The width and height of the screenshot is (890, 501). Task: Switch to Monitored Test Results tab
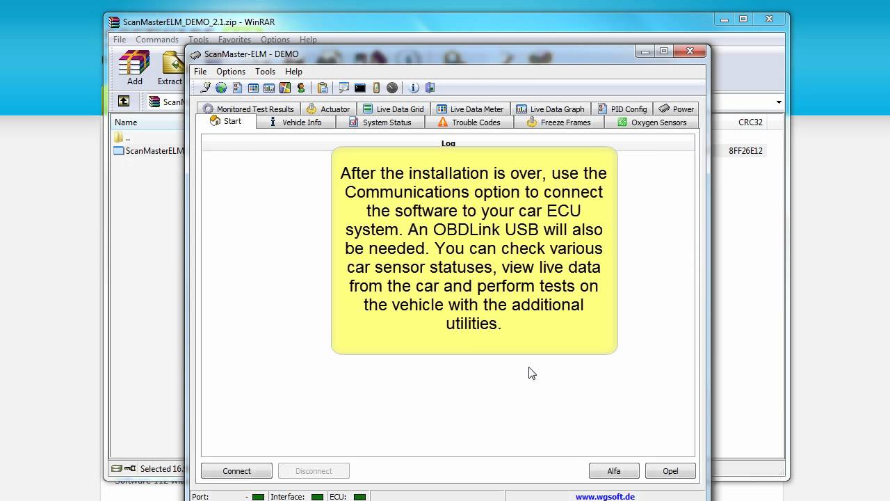pyautogui.click(x=248, y=109)
